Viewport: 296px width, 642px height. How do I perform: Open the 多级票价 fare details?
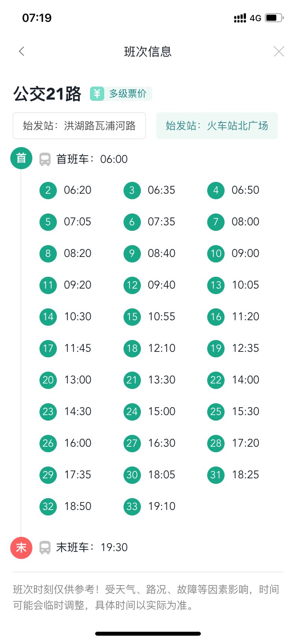127,94
